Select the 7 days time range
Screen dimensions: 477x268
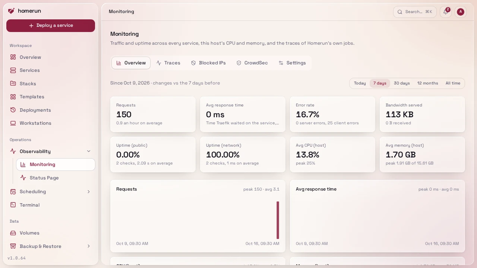point(380,83)
